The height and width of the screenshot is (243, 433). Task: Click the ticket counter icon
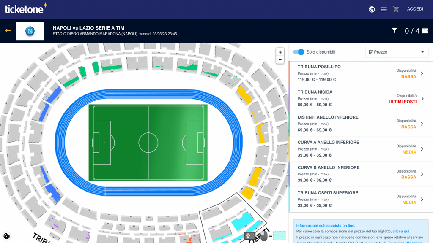[x=425, y=31]
